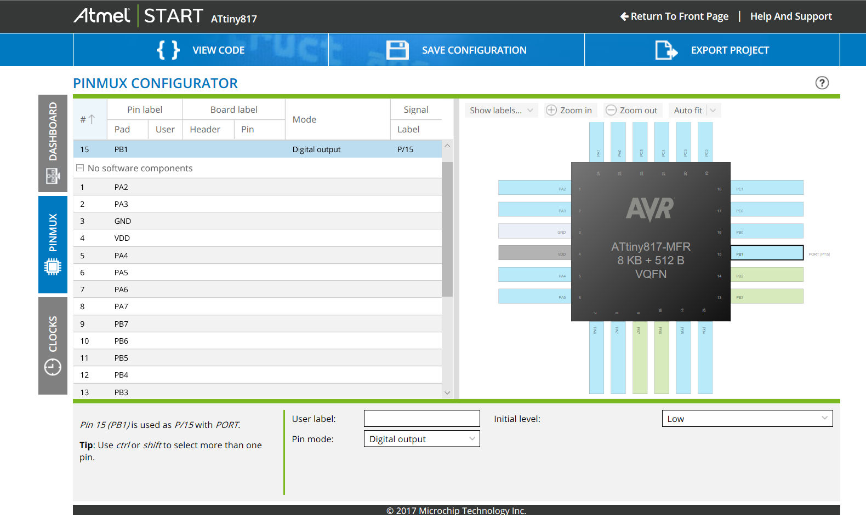866x515 pixels.
Task: Select the highlighted PB1 row, pin 15
Action: pos(258,149)
